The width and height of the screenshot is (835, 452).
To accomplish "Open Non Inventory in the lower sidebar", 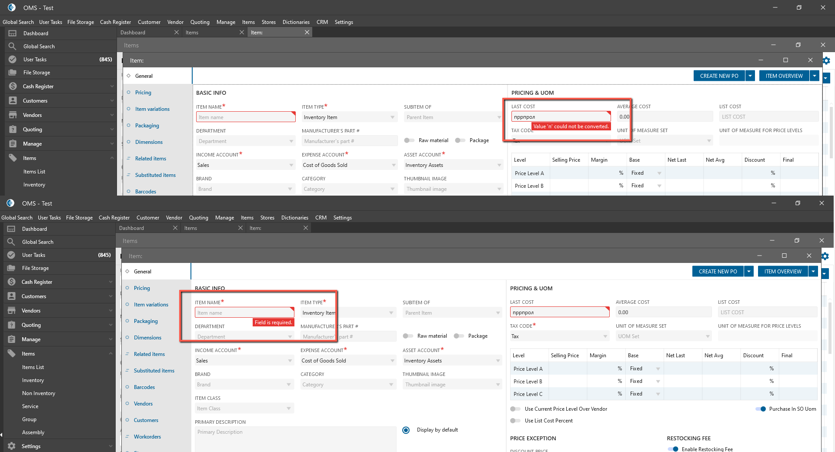I will [39, 393].
